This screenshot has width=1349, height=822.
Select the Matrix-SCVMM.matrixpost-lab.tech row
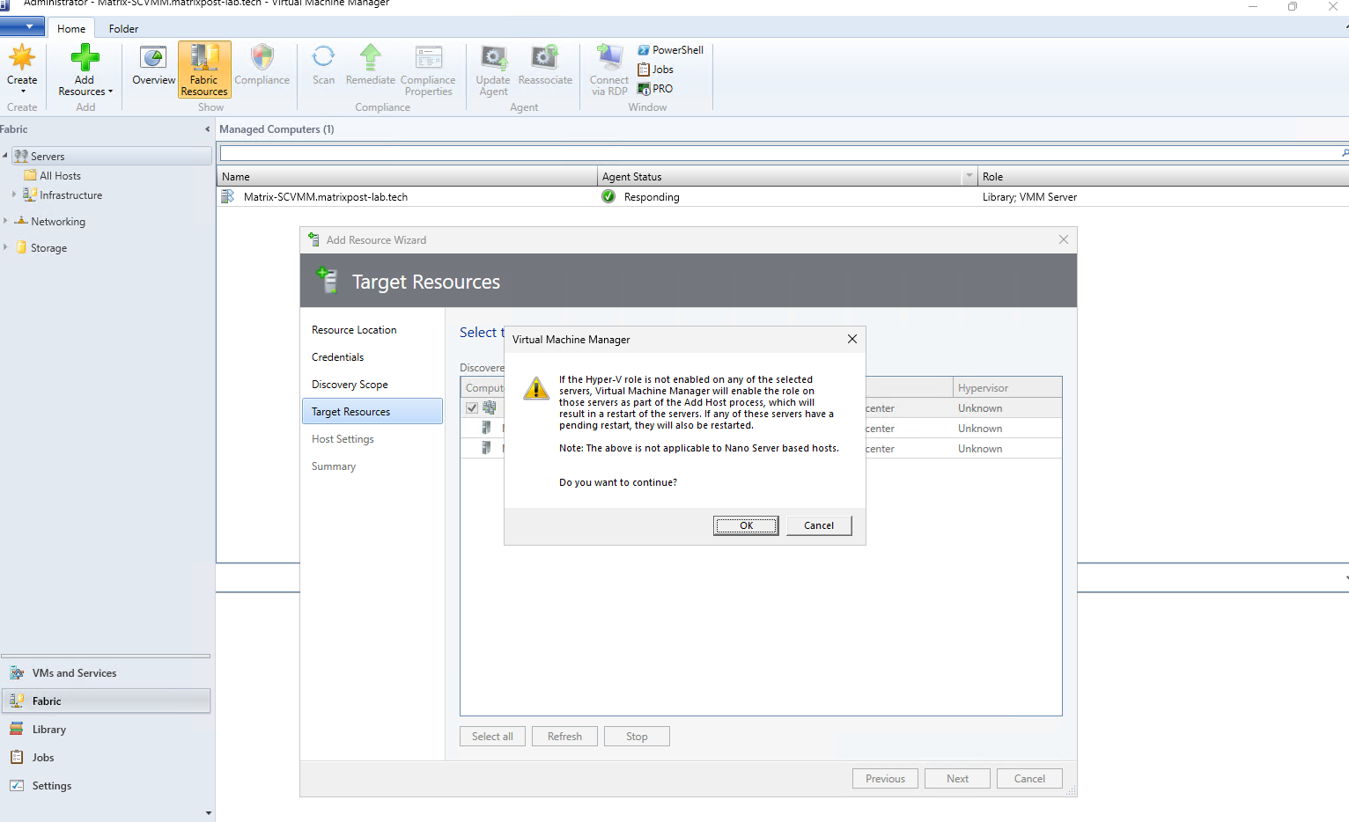[x=783, y=197]
